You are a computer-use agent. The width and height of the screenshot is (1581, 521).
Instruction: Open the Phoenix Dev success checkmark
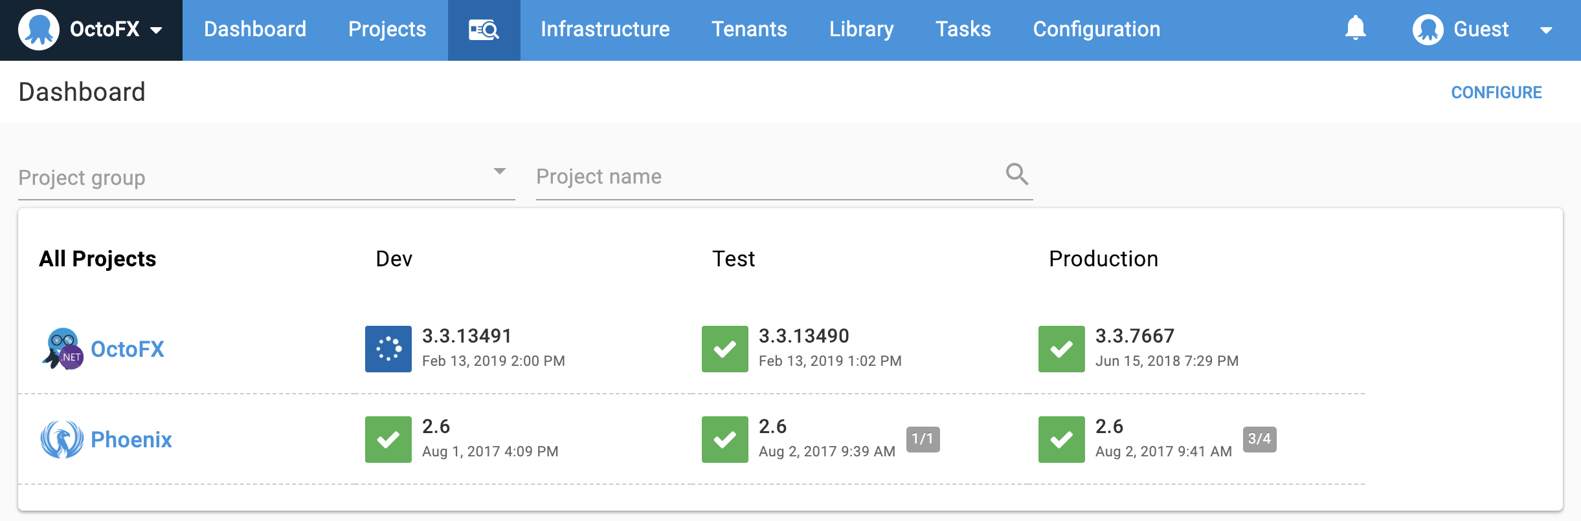point(388,440)
